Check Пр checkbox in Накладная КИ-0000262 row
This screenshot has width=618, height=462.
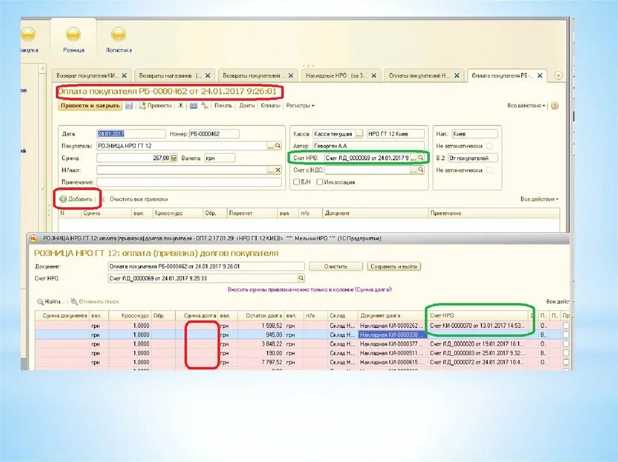pos(566,325)
